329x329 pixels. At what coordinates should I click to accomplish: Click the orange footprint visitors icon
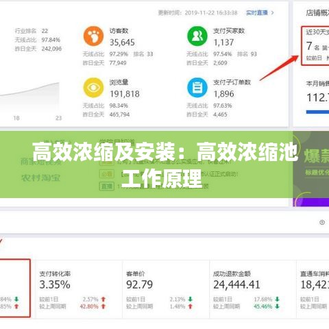point(93,36)
